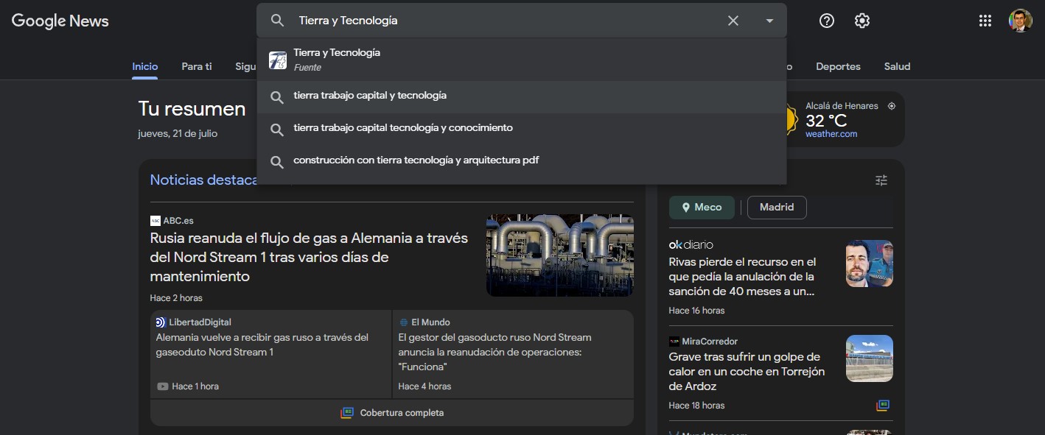Click the 32 °C temperature reading
Screen dimensions: 1045x435
coord(826,121)
